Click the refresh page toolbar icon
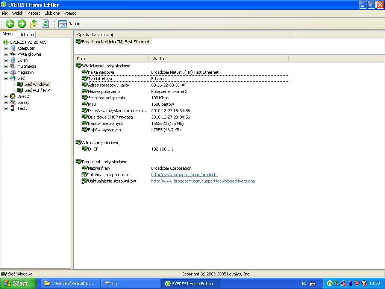This screenshot has height=289, width=385. pos(45,23)
